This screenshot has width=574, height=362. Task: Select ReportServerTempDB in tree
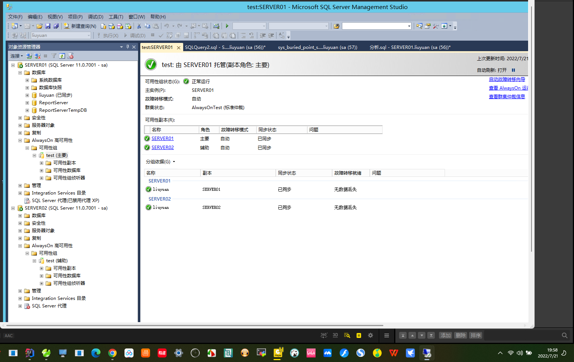pos(63,110)
